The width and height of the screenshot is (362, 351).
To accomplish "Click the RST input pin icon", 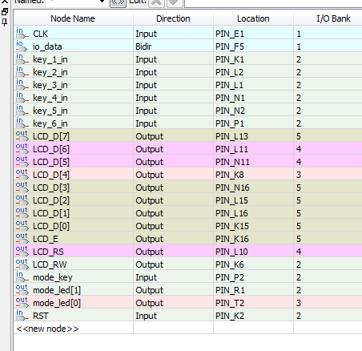I will pos(22,316).
